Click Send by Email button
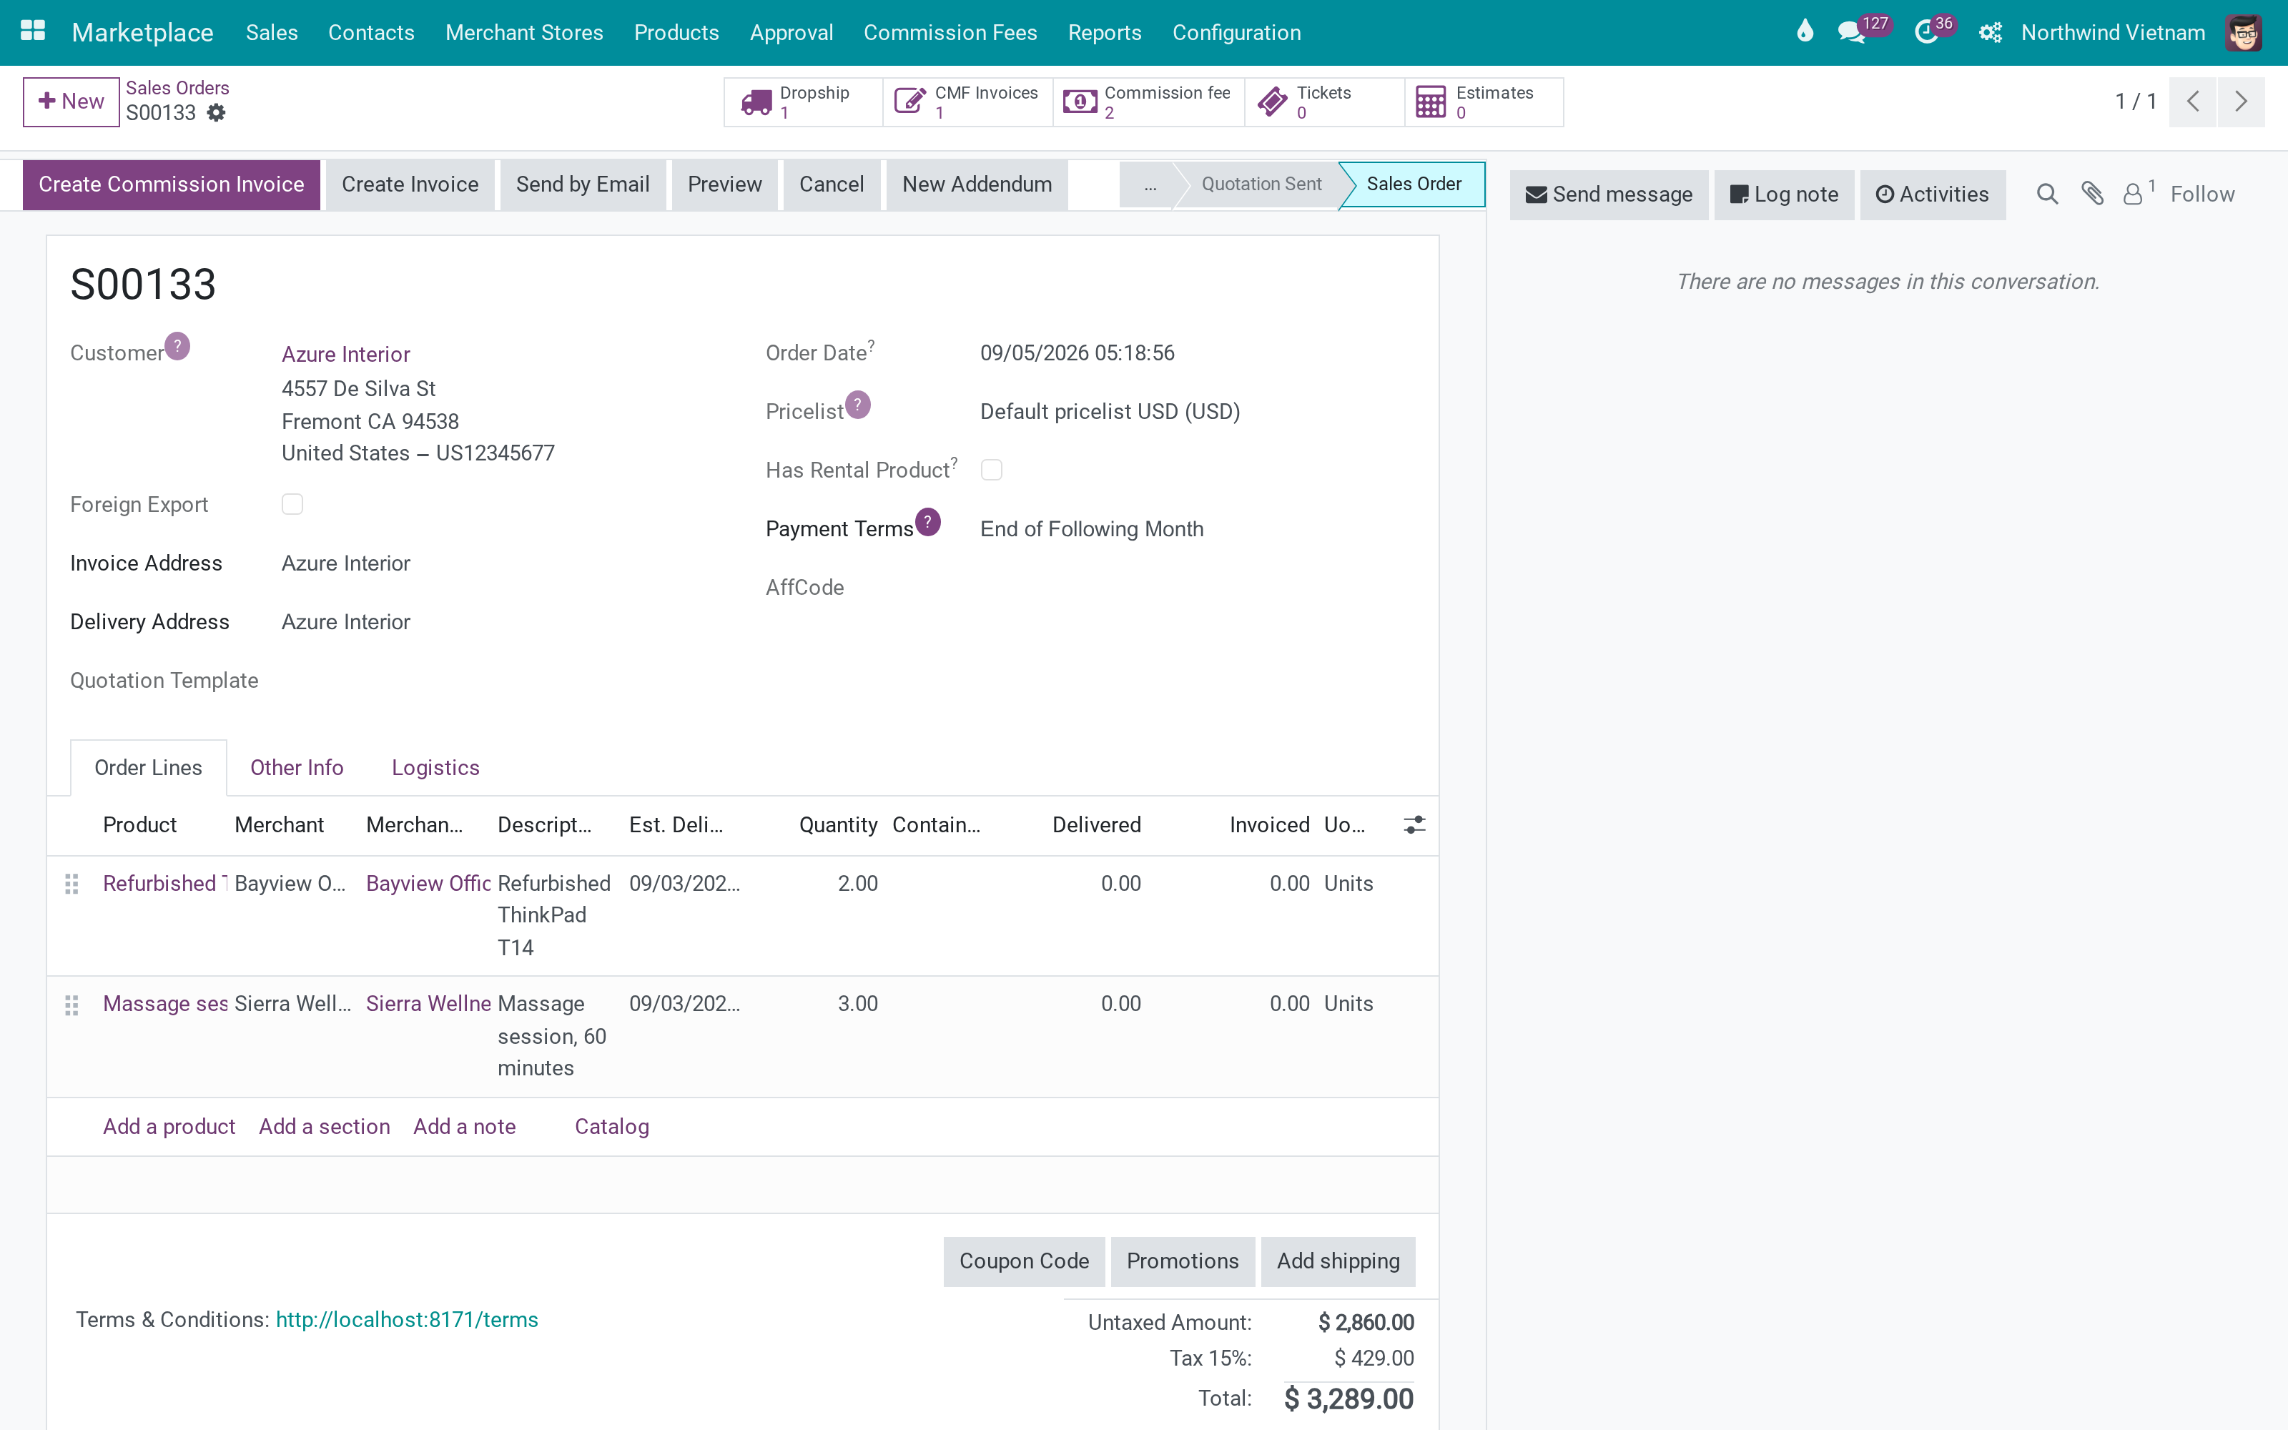The image size is (2288, 1430). click(x=583, y=184)
